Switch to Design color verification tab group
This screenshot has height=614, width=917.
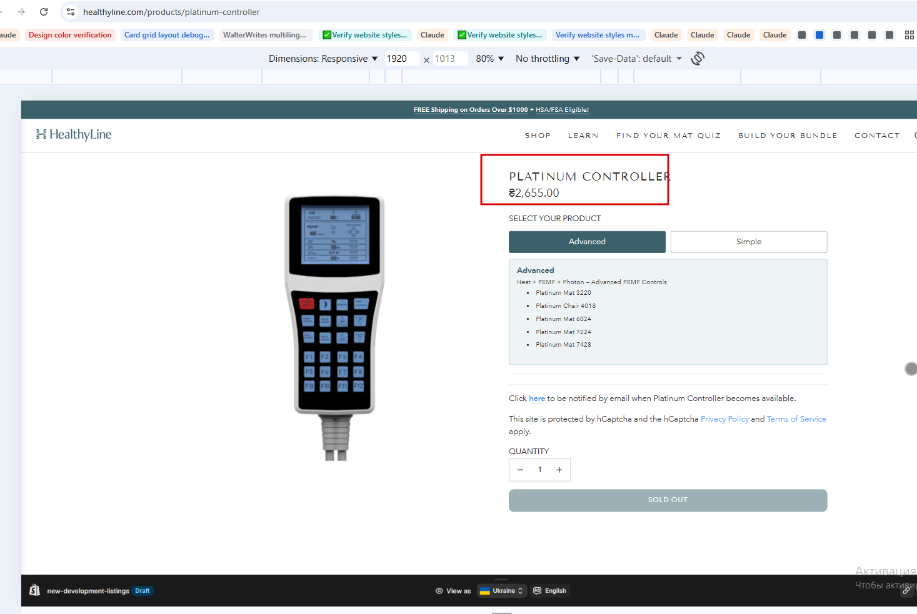(70, 35)
